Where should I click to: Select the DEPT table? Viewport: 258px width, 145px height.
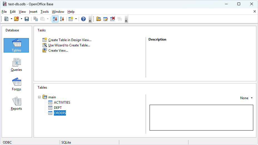[x=58, y=108]
